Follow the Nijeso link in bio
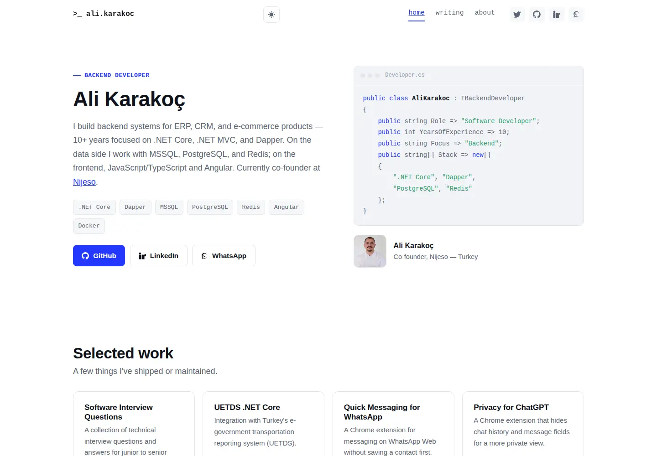The height and width of the screenshot is (456, 657). tap(84, 182)
